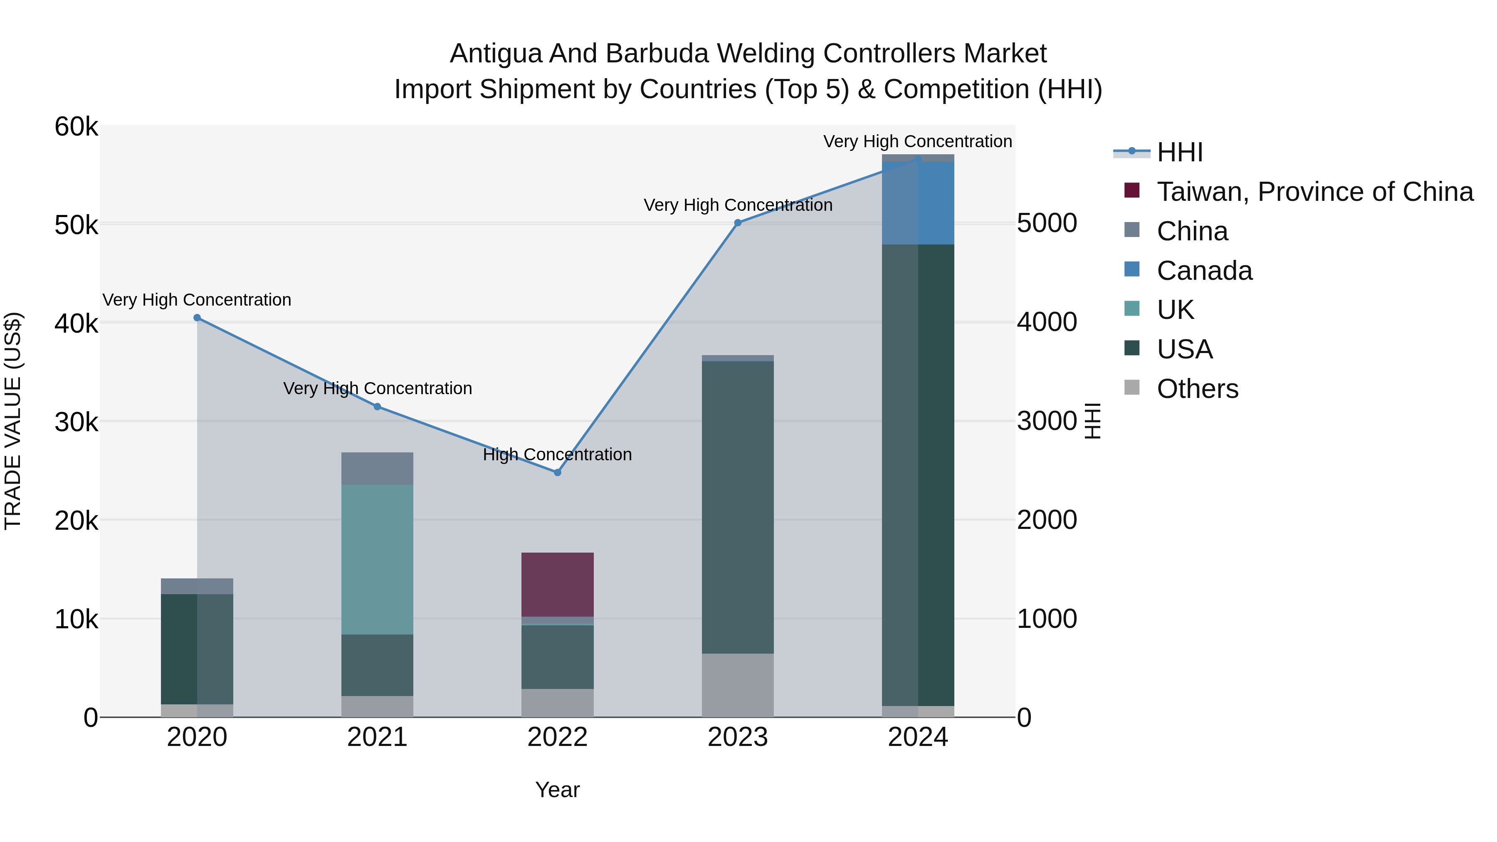
Task: Click the USA bar segment in 2022
Action: [x=557, y=657]
